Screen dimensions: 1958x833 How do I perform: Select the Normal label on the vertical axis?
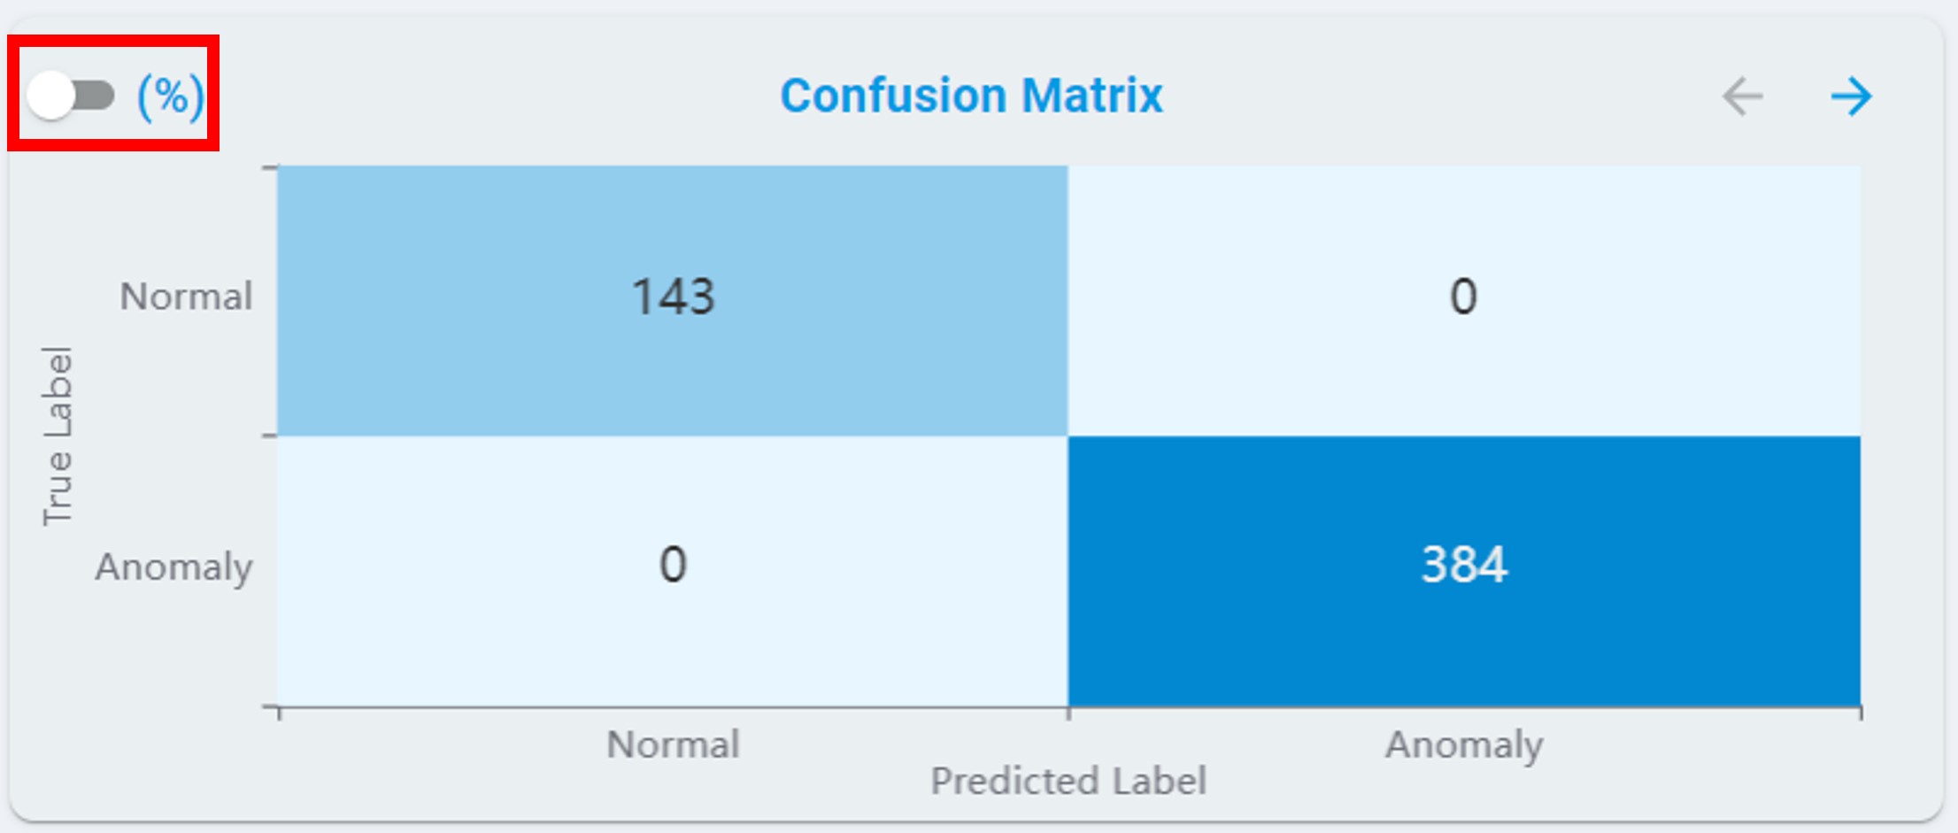186,297
